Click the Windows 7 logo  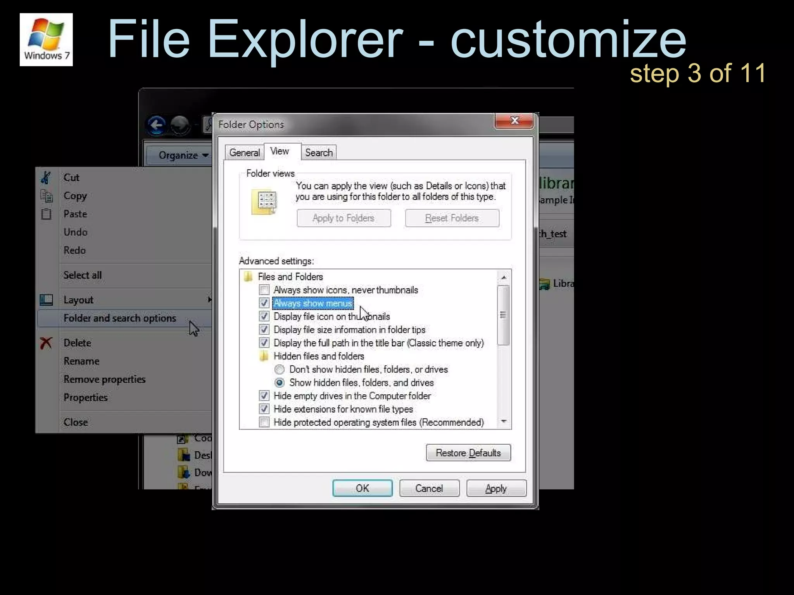pyautogui.click(x=46, y=40)
